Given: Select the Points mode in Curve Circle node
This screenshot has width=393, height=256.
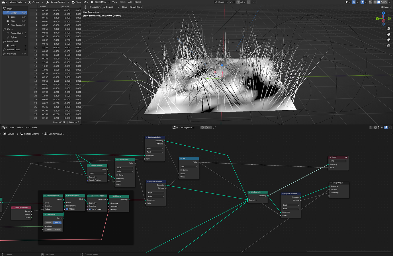Looking at the screenshot, I should tap(49, 222).
